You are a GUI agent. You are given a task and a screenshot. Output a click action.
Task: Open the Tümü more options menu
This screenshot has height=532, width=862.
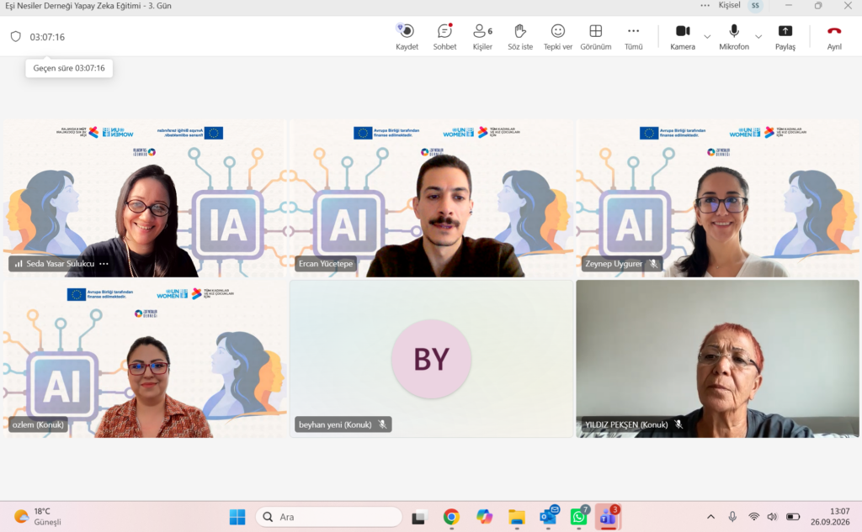(x=633, y=37)
